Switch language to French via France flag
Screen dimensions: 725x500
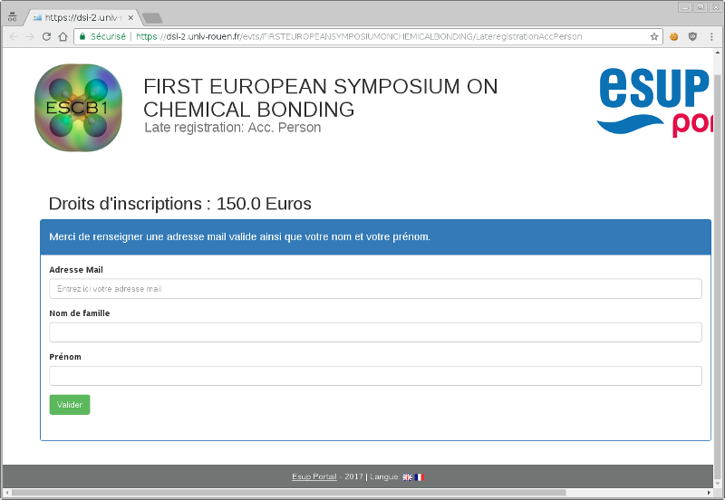click(419, 476)
